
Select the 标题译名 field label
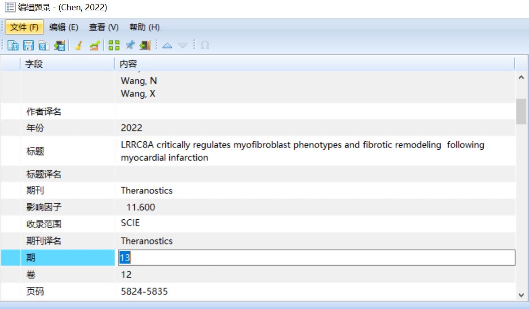coord(44,174)
